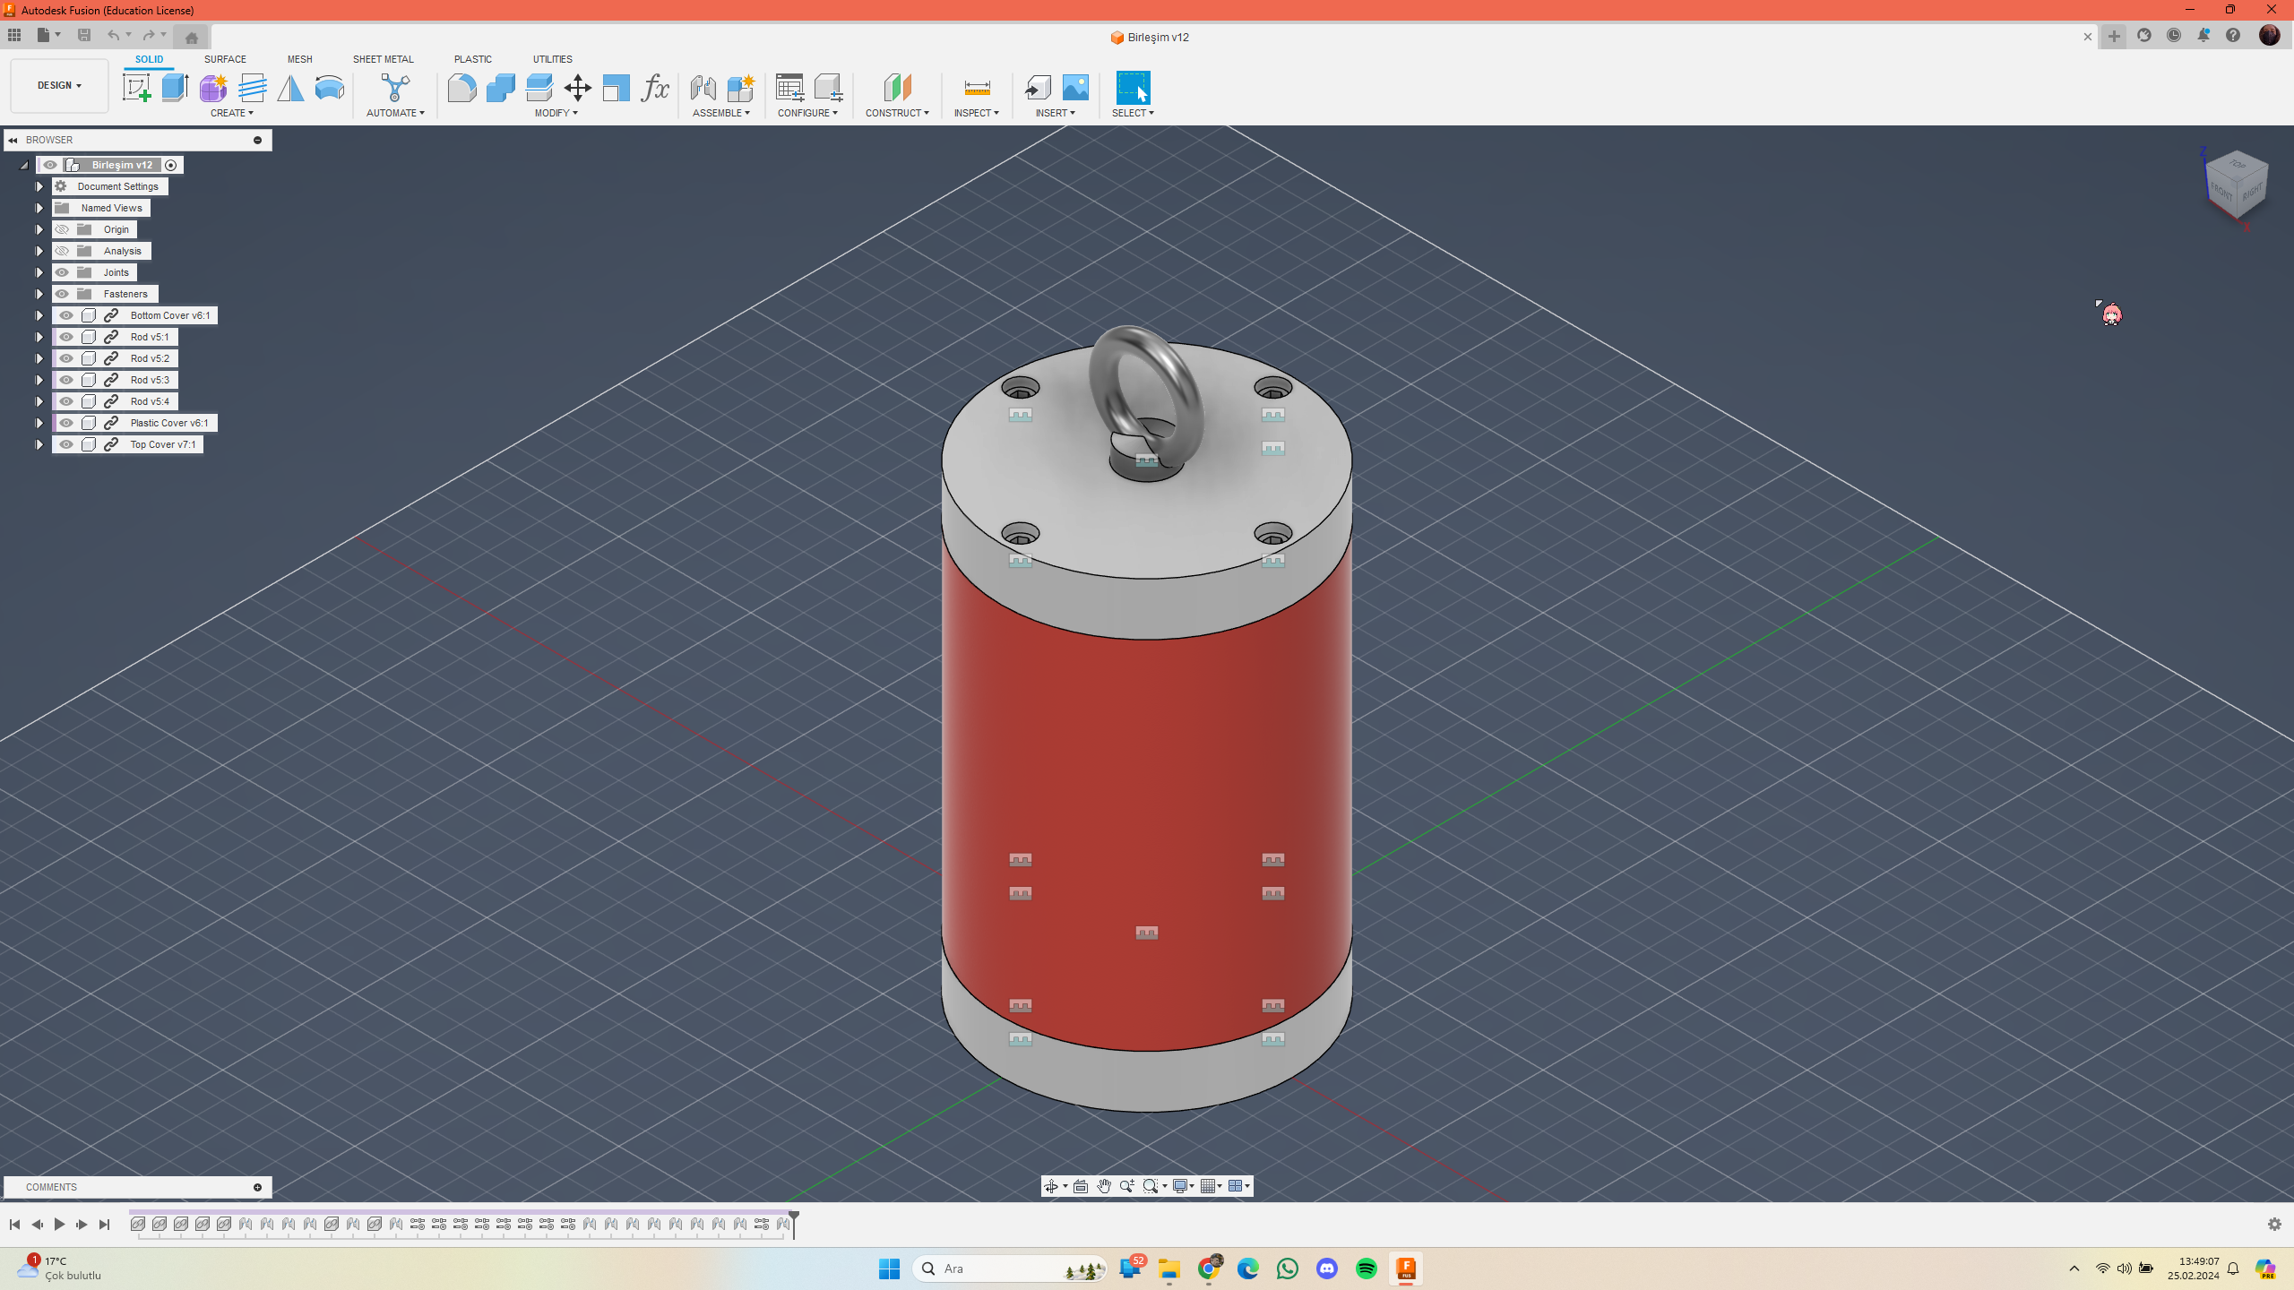Go to the timeline beginning
2294x1290 pixels.
click(14, 1225)
